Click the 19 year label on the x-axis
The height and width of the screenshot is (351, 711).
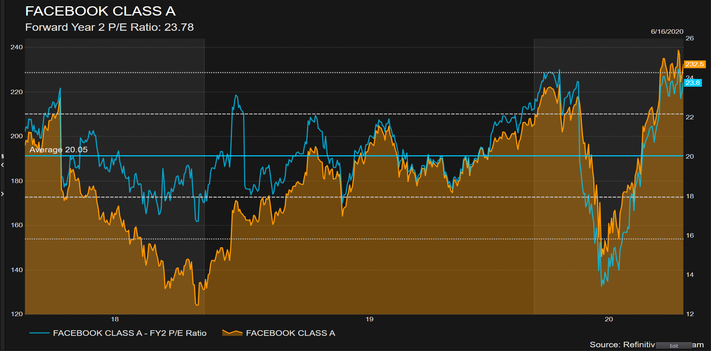tap(369, 319)
